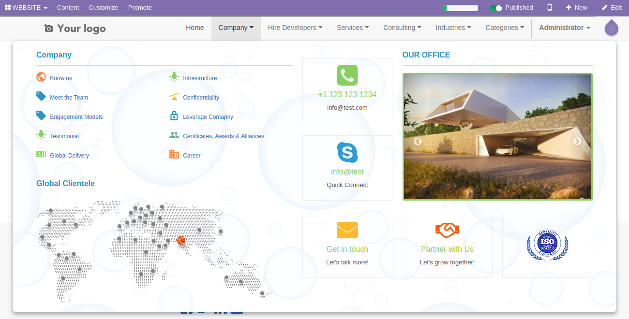Click the camera icon in Your logo
This screenshot has height=319, width=629.
point(48,29)
